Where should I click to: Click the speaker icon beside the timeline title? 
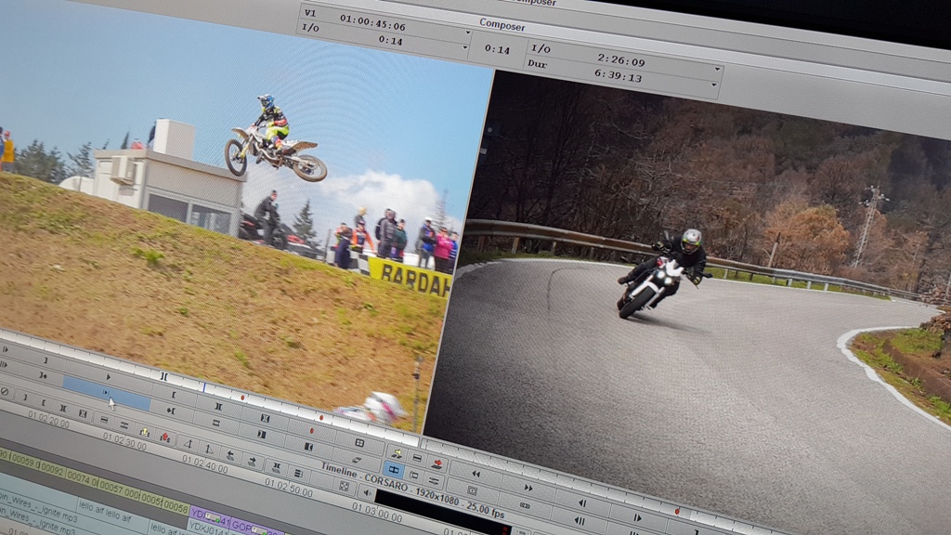click(368, 492)
